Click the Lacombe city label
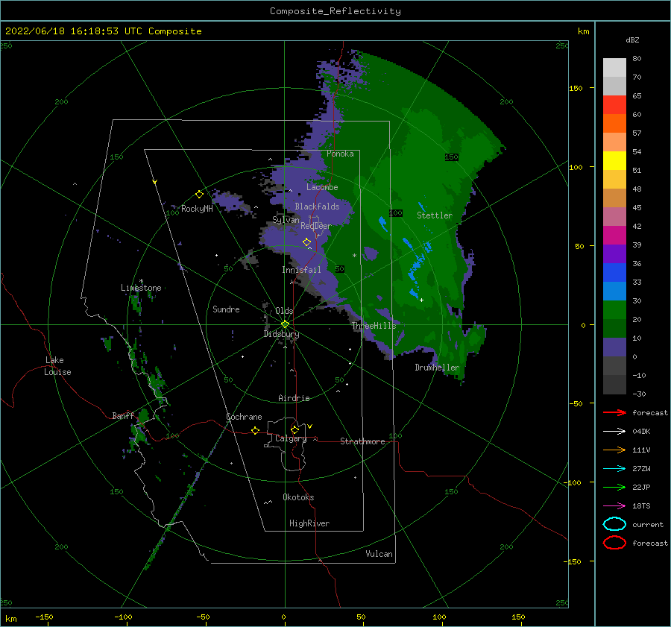Viewport: 671px width, 627px height. [322, 187]
